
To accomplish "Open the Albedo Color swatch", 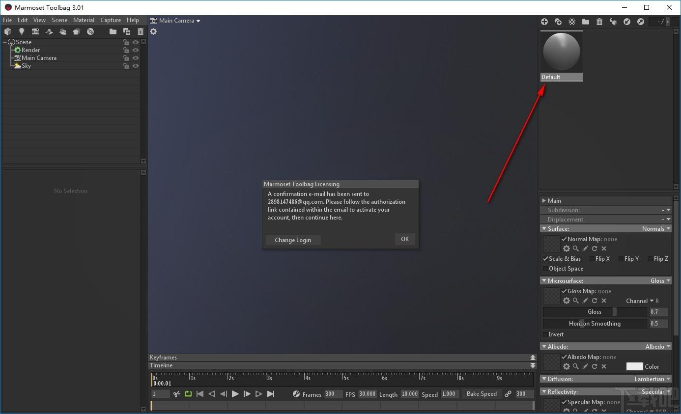I will tap(634, 366).
